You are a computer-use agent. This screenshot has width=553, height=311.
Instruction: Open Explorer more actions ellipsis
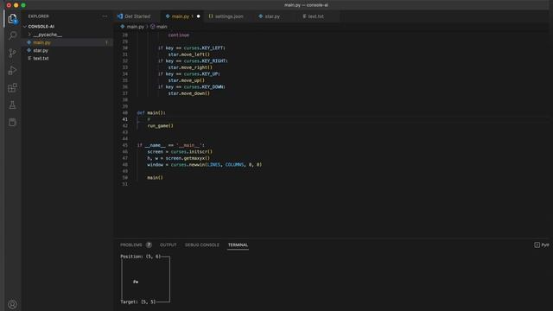(x=105, y=16)
